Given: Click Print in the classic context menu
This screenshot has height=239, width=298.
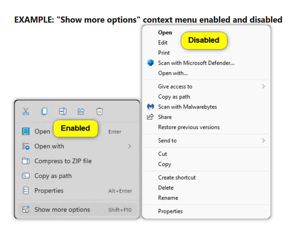Looking at the screenshot, I should pos(164,53).
